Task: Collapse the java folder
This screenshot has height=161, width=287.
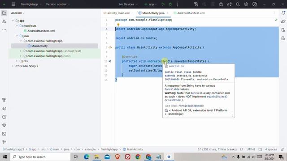Action: (17, 36)
